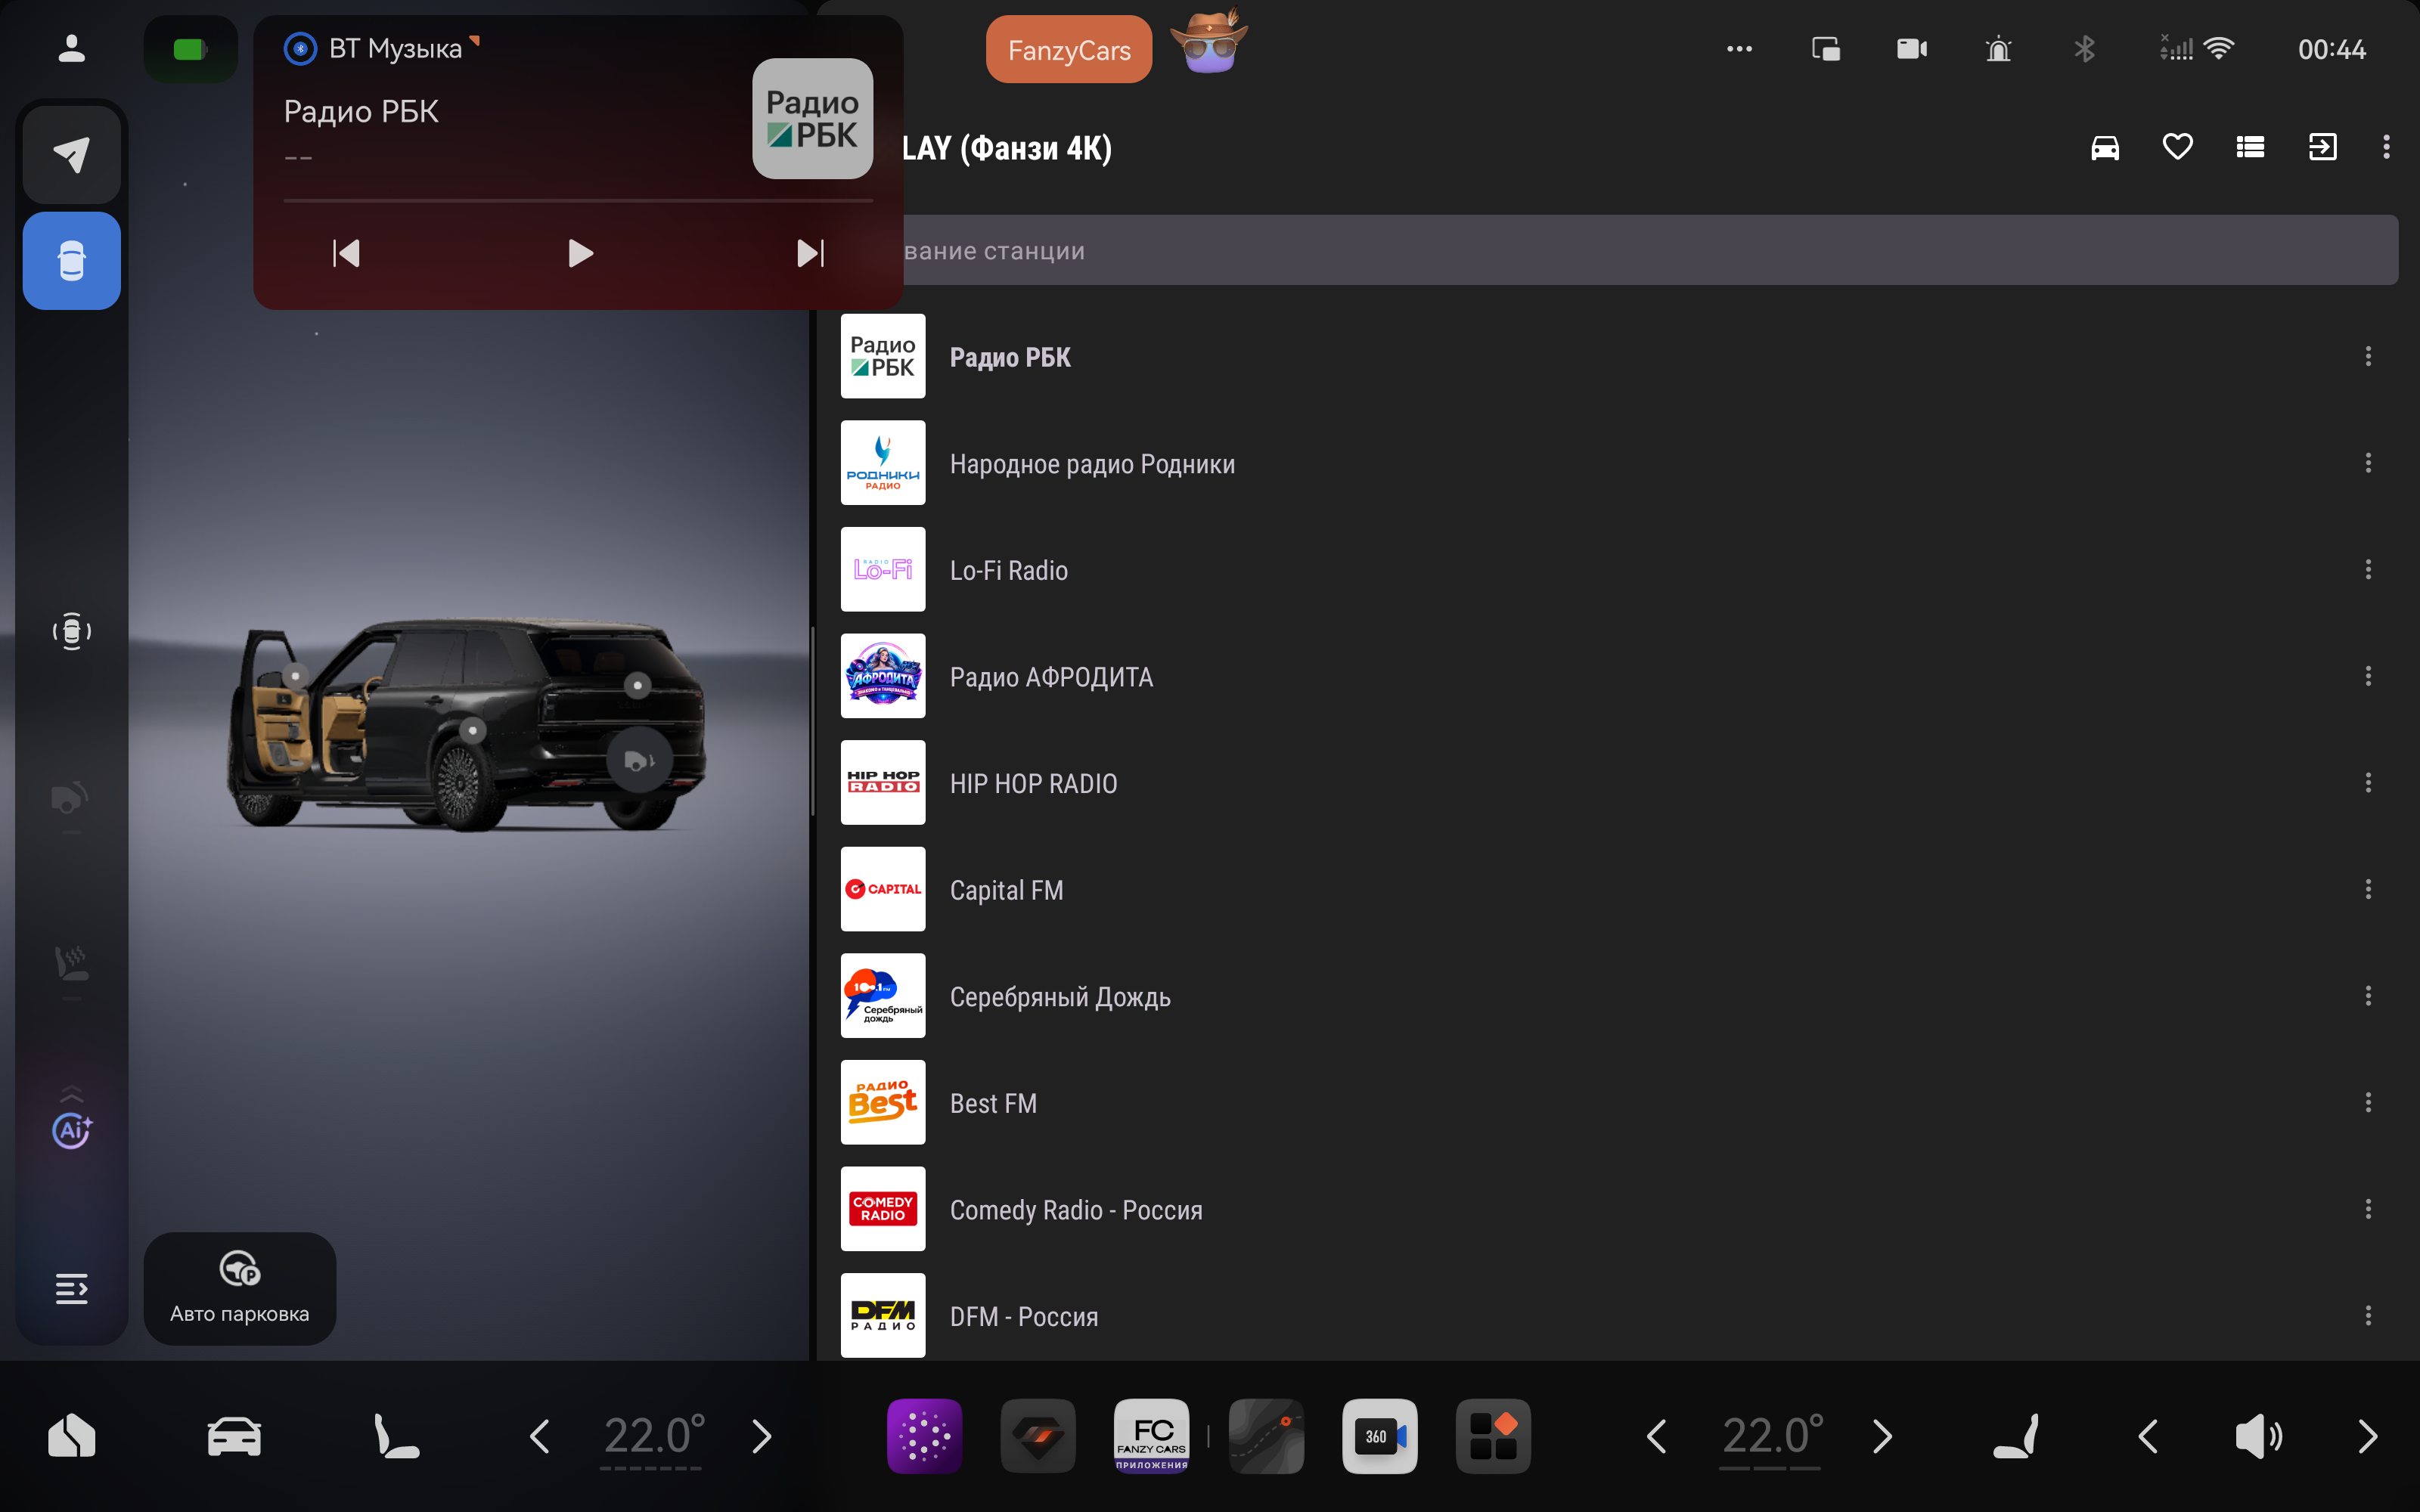Click the DFM station logo
Viewport: 2420px width, 1512px height.
click(883, 1315)
